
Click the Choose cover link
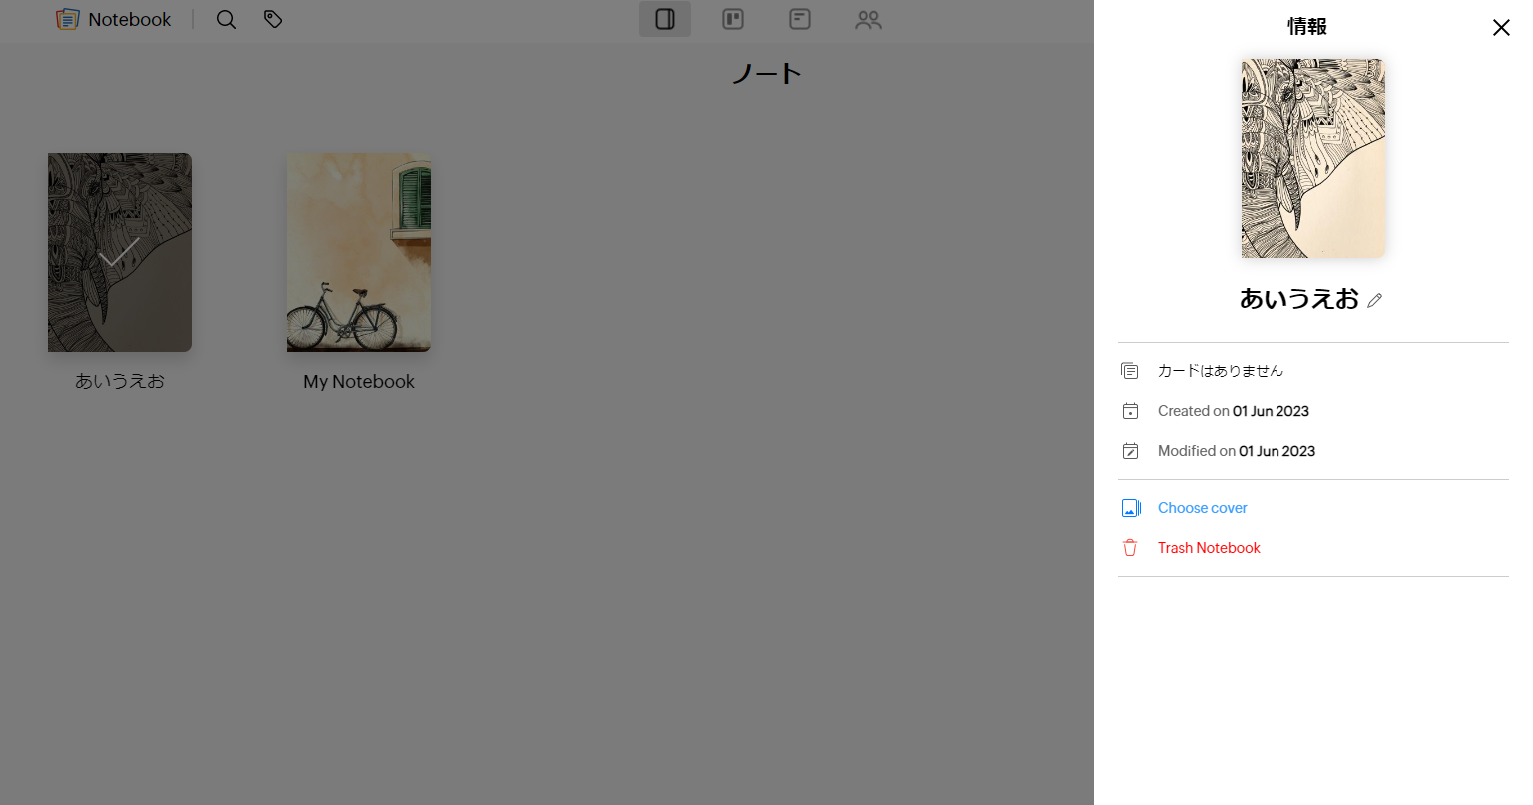click(x=1202, y=507)
